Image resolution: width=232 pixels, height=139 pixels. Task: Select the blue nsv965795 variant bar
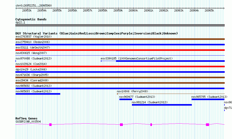208,99
